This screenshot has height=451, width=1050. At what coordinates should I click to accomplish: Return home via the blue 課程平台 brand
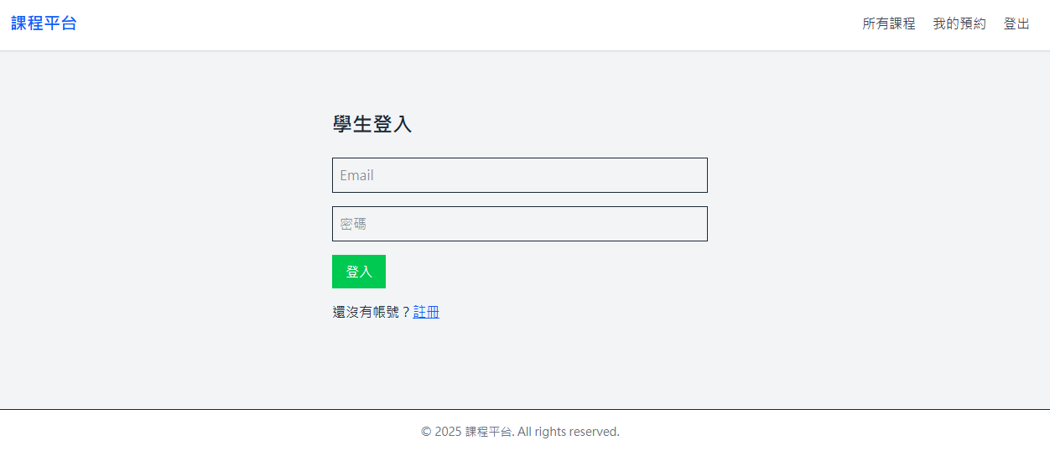pos(44,23)
